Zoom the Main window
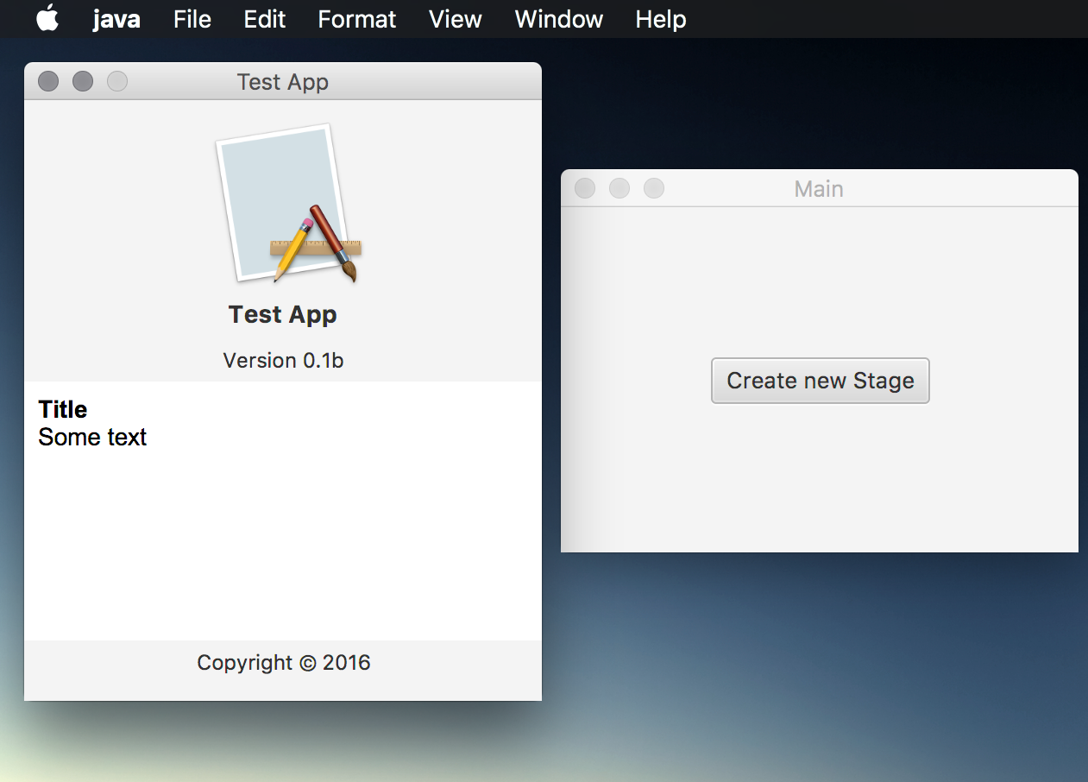1088x782 pixels. [654, 187]
